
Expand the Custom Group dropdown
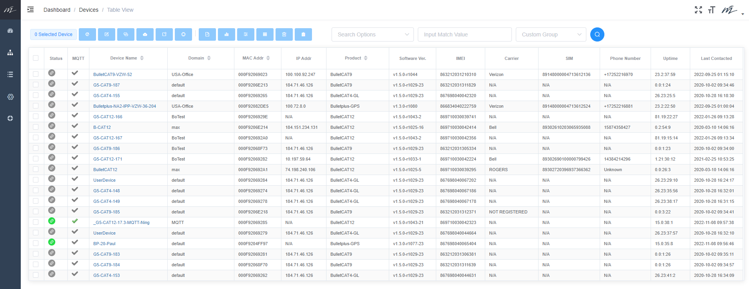tap(551, 34)
